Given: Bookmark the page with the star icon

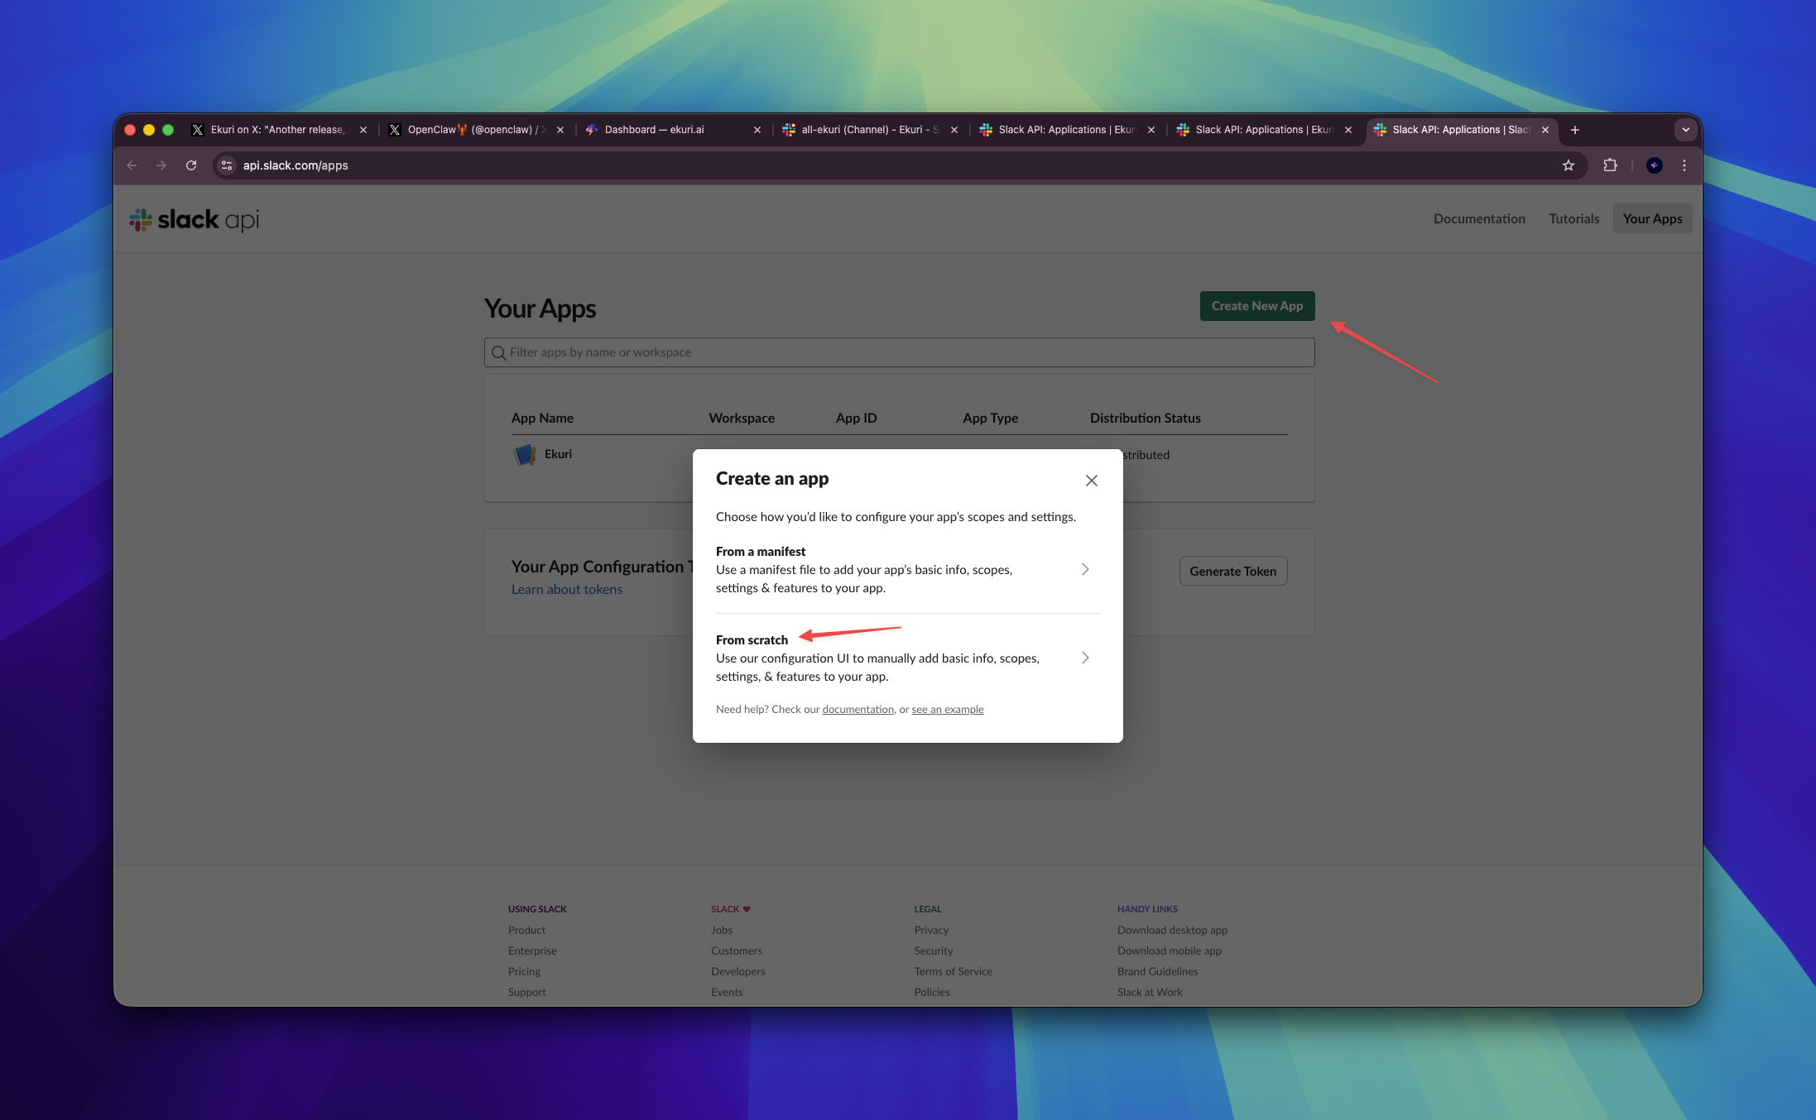Looking at the screenshot, I should click(1568, 165).
